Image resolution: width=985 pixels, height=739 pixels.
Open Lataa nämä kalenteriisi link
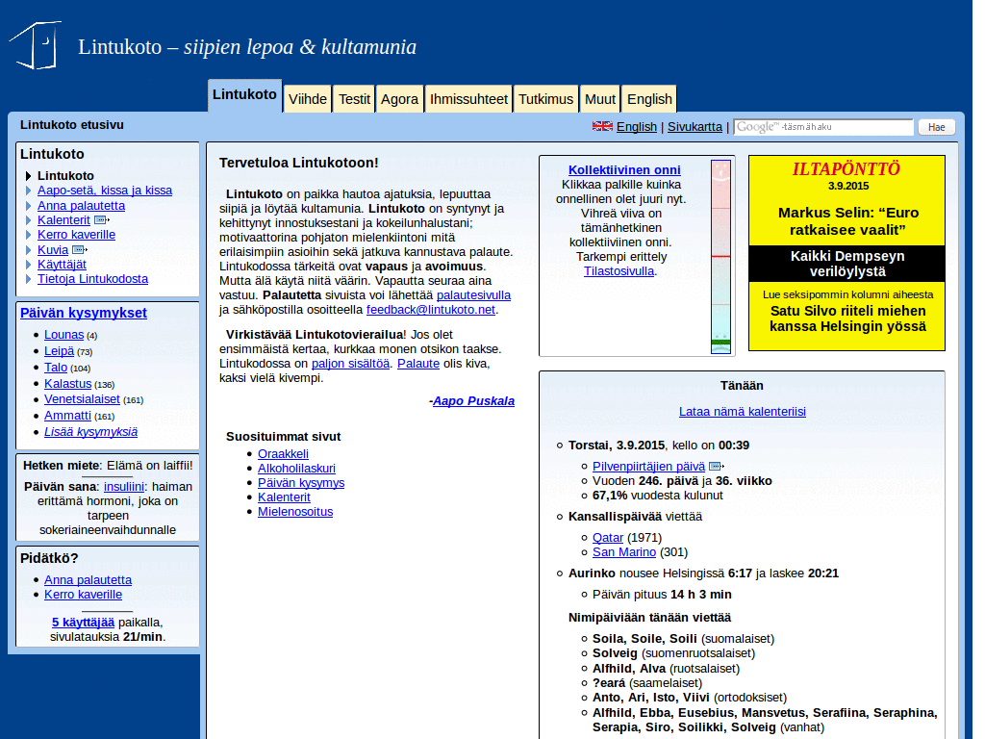point(742,412)
